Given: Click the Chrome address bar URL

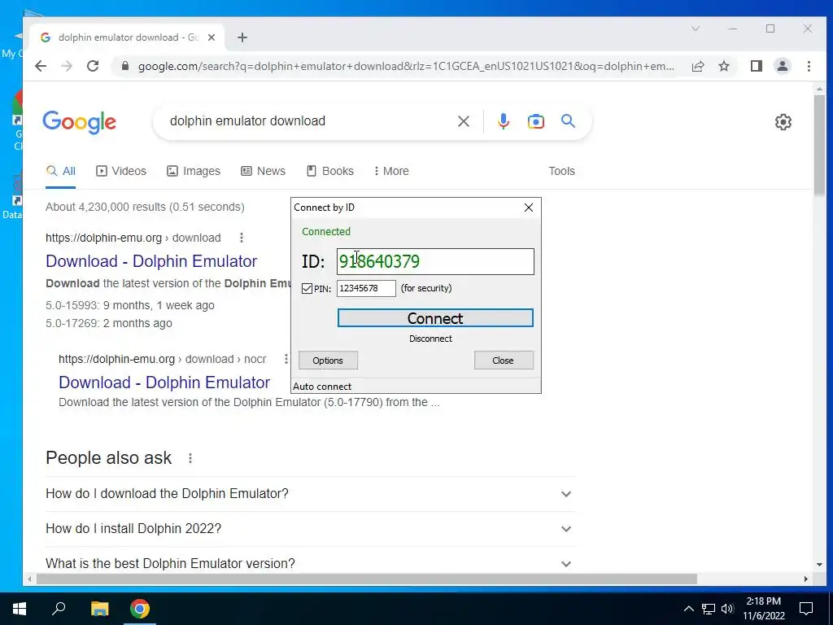Looking at the screenshot, I should click(x=407, y=67).
